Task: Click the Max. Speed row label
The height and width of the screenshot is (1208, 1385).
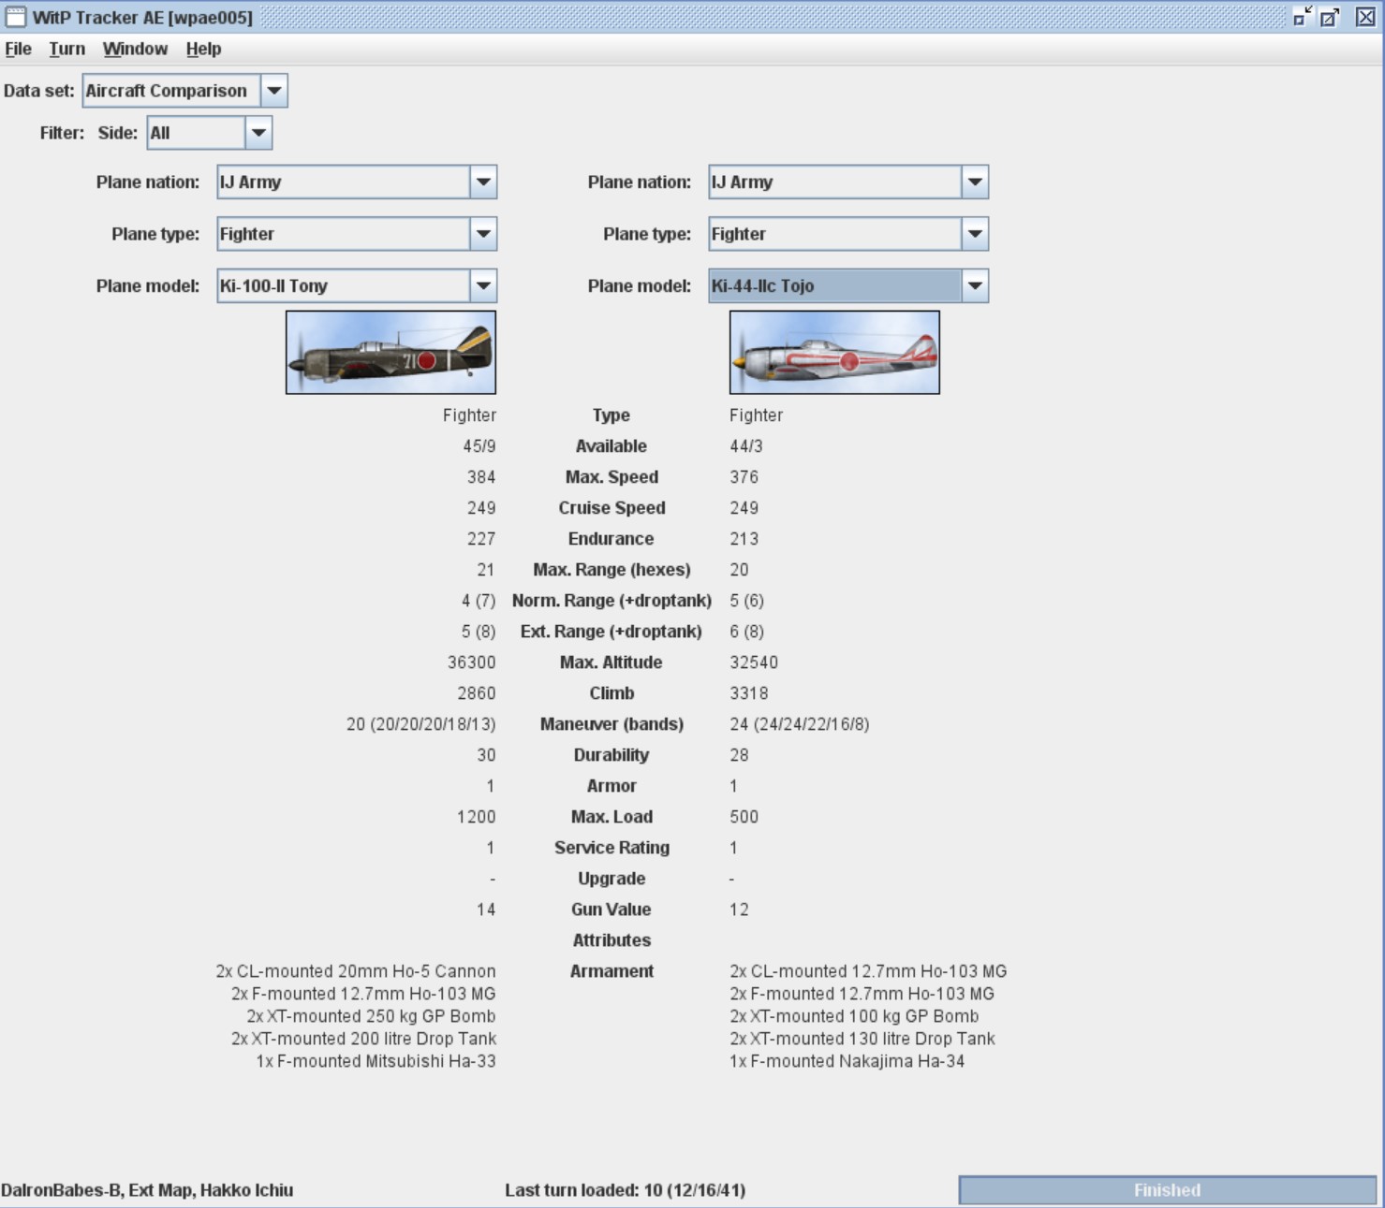Action: [611, 477]
